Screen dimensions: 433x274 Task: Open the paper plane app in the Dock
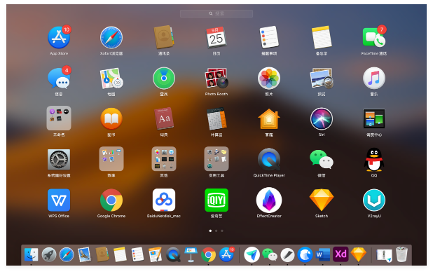click(x=252, y=254)
